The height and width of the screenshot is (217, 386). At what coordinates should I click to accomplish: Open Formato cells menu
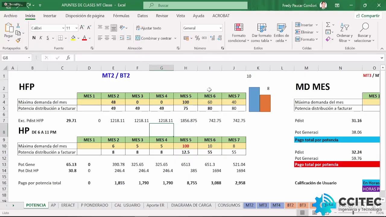(307, 39)
